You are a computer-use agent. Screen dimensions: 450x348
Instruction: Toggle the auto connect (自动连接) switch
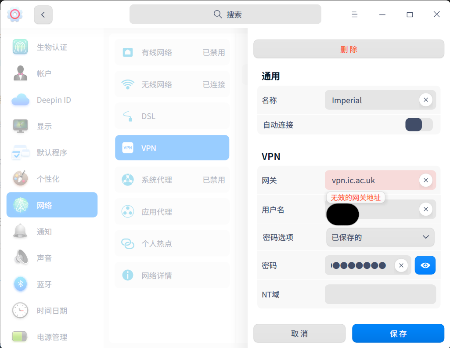pyautogui.click(x=419, y=125)
